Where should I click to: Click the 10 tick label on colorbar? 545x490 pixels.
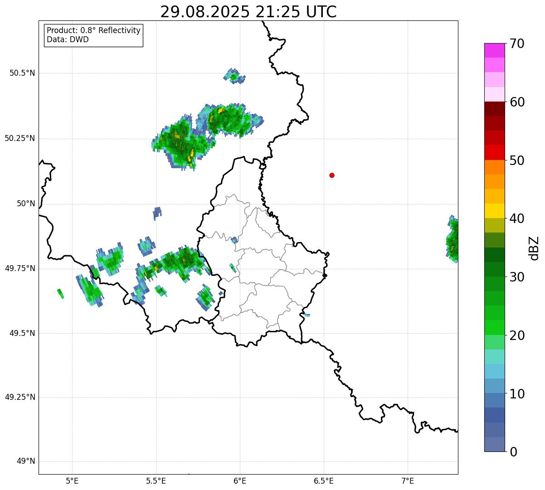click(x=516, y=394)
